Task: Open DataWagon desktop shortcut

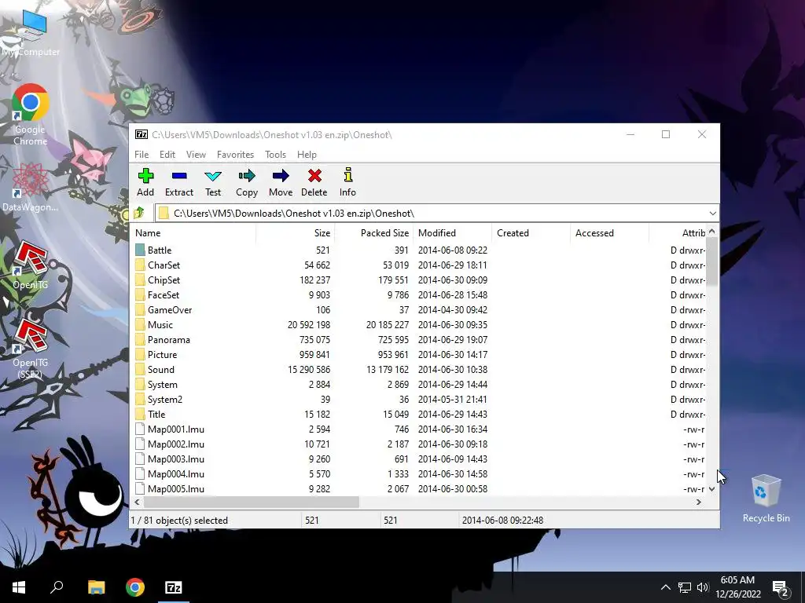Action: click(31, 187)
